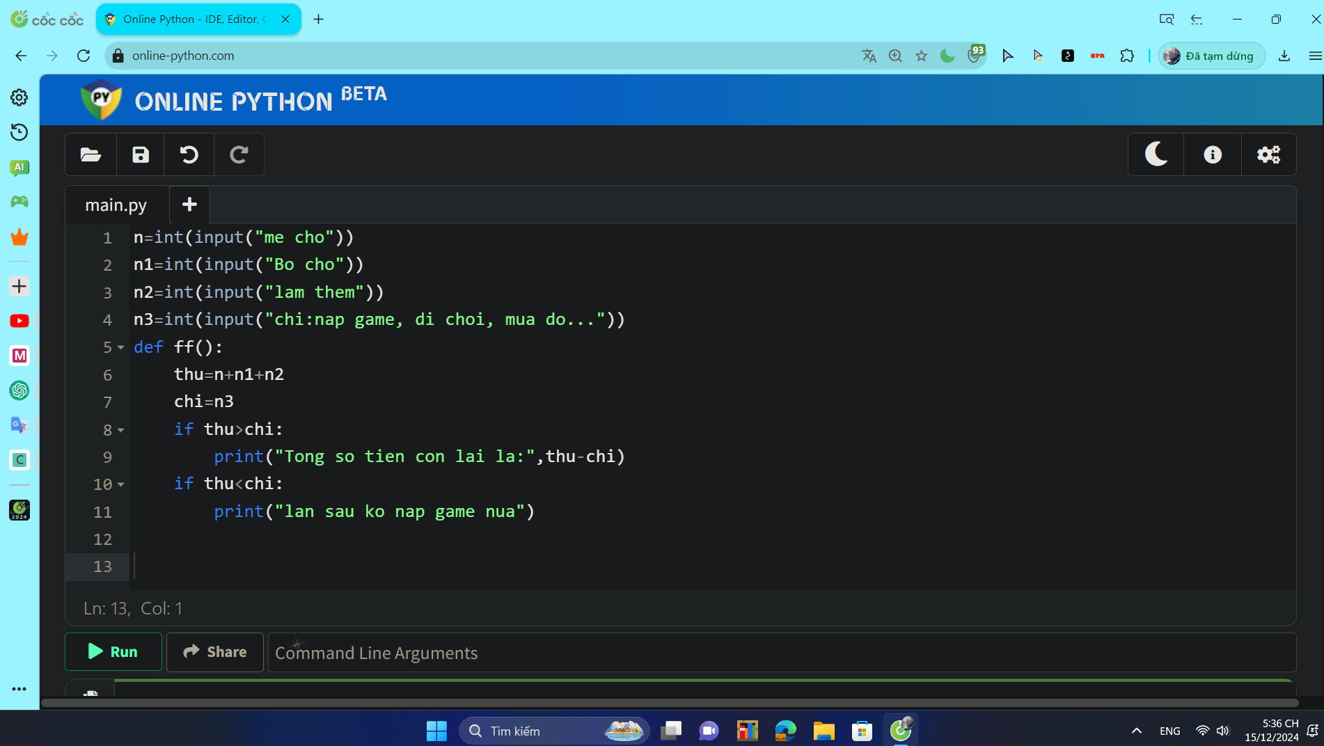Viewport: 1324px width, 746px height.
Task: Click the taskbar search box Tìm kiếm
Action: [x=555, y=731]
